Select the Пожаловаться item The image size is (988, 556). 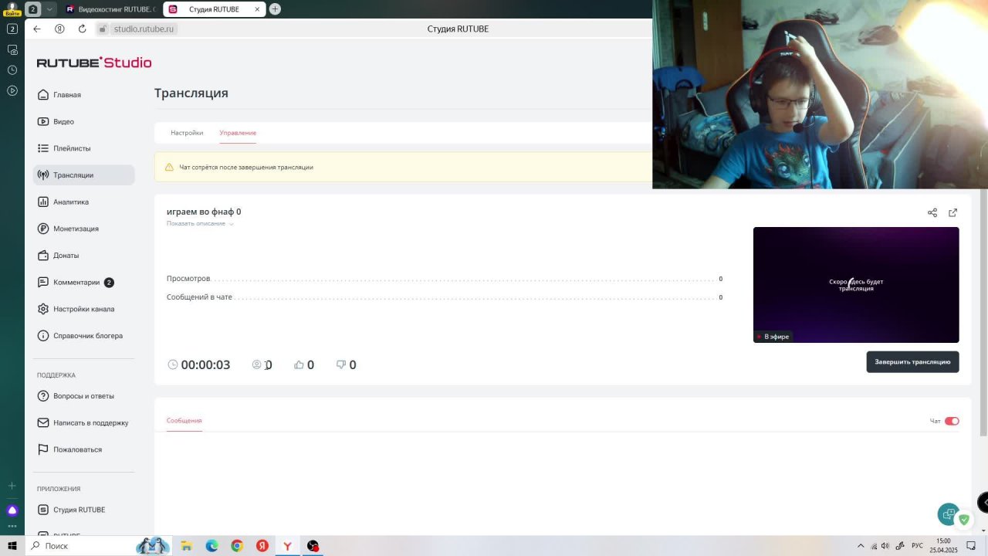click(83, 449)
